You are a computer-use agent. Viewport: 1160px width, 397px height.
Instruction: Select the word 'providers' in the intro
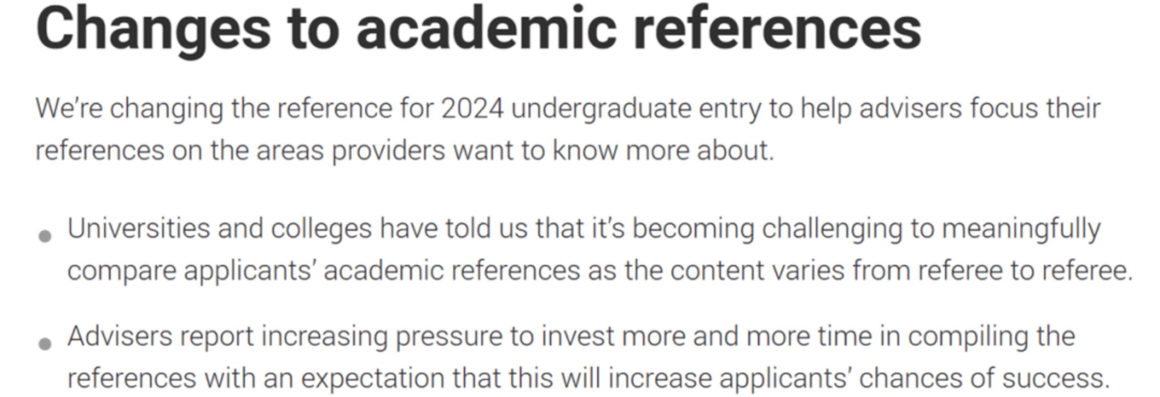tap(388, 150)
